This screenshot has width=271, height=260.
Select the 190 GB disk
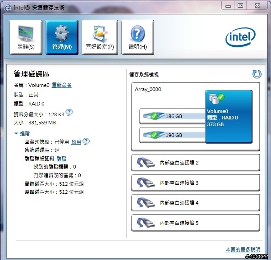coord(172,135)
